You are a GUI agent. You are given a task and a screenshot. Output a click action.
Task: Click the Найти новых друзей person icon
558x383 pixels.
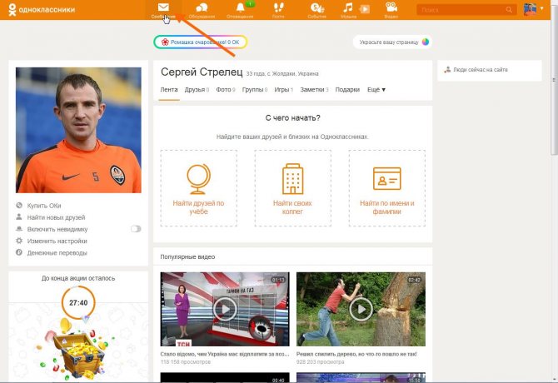pos(19,217)
